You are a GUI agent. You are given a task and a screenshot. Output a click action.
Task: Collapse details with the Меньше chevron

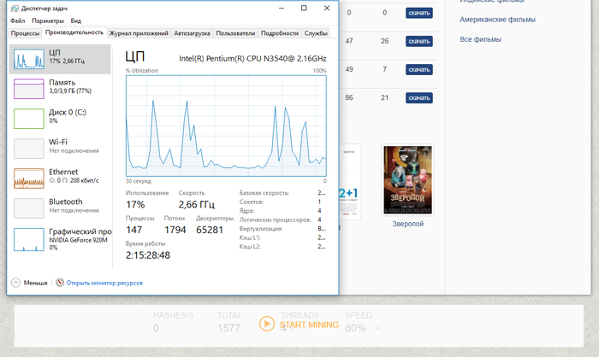tap(15, 283)
